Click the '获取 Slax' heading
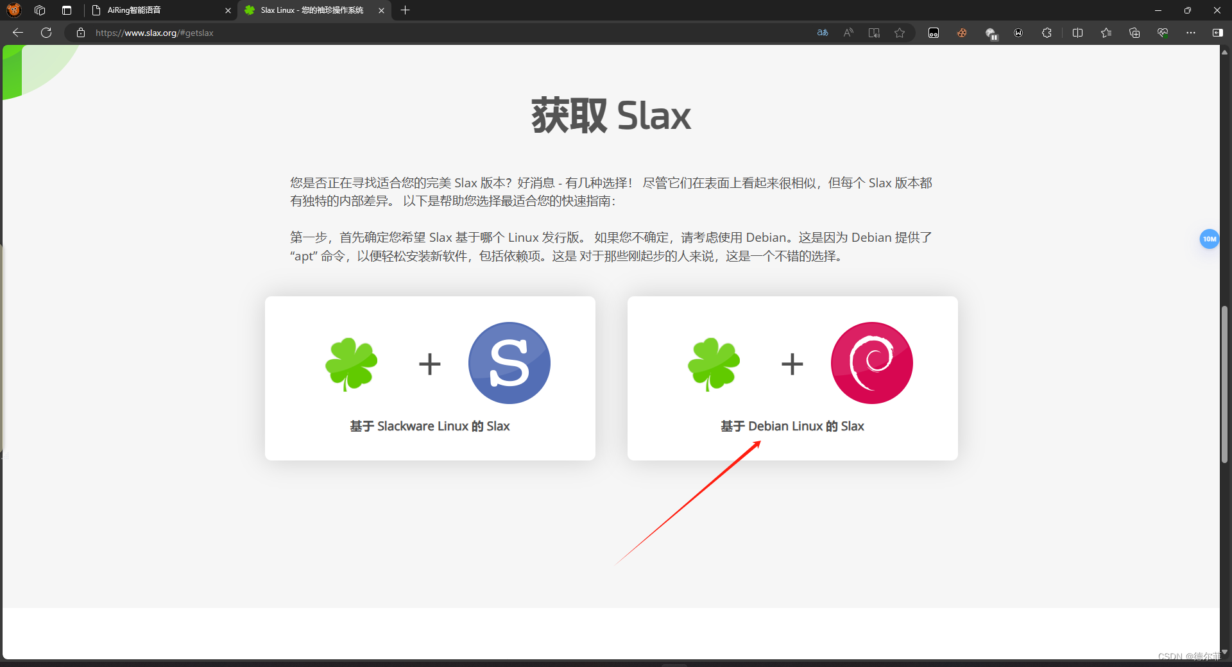The width and height of the screenshot is (1232, 667). click(x=611, y=116)
